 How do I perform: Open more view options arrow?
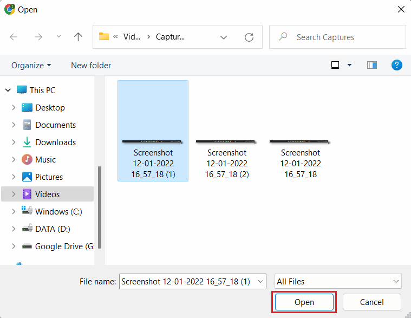[349, 65]
